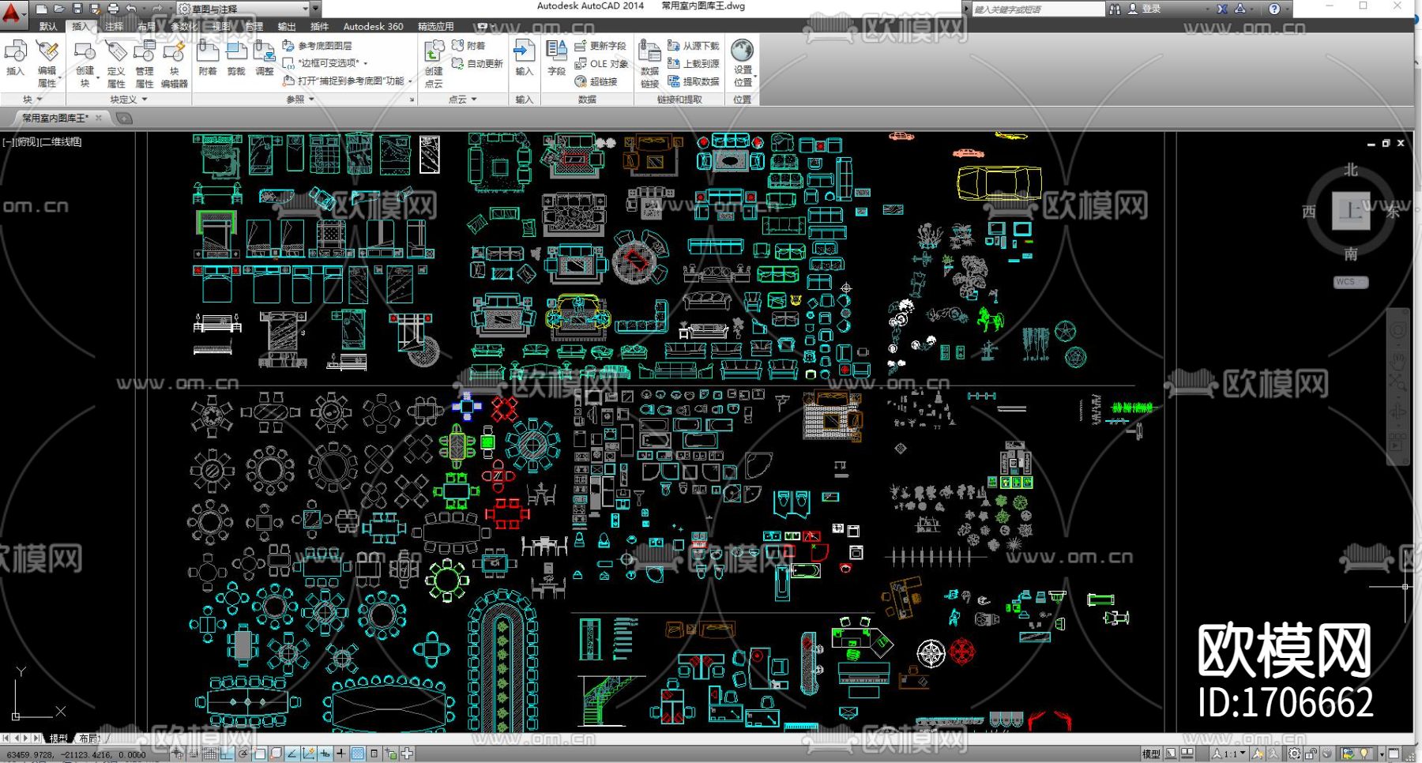
Task: Click the search keyword input field
Action: pyautogui.click(x=1037, y=9)
